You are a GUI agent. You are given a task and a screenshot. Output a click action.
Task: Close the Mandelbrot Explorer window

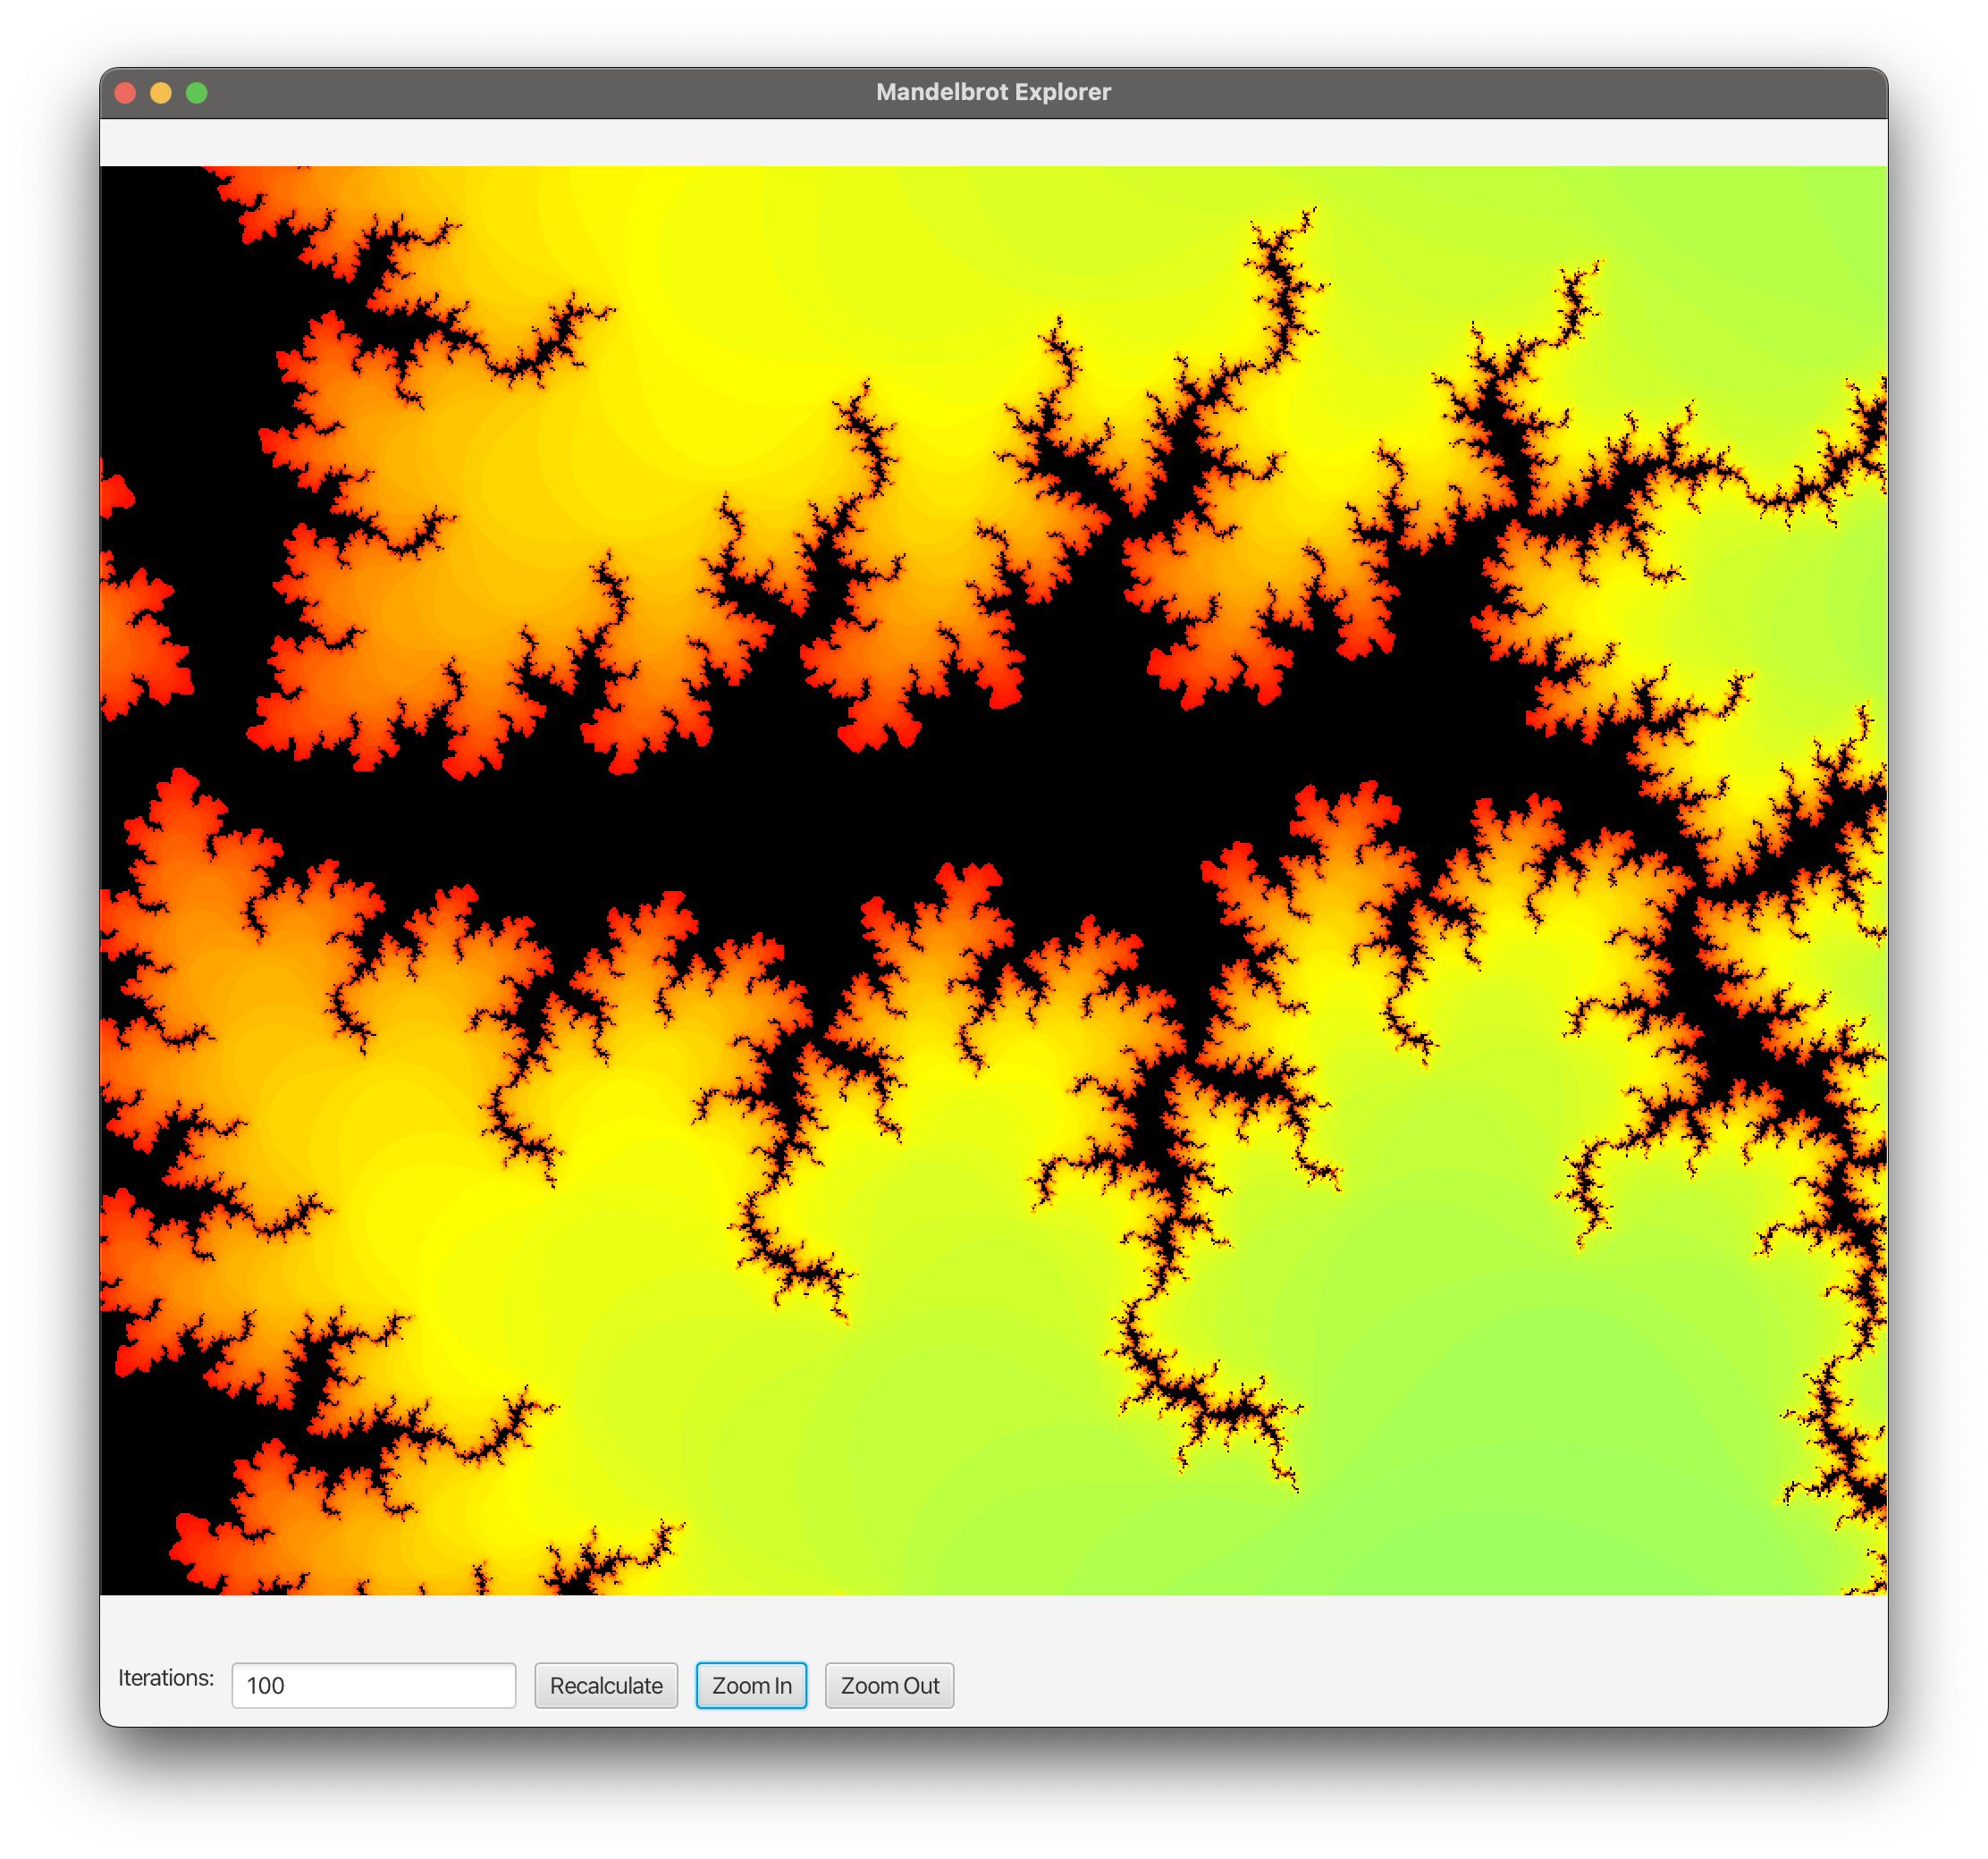pos(126,93)
